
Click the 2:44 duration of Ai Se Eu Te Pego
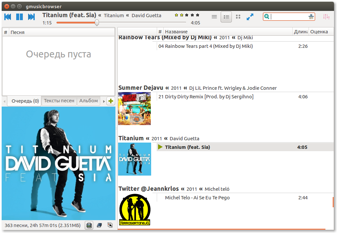coord(303,198)
